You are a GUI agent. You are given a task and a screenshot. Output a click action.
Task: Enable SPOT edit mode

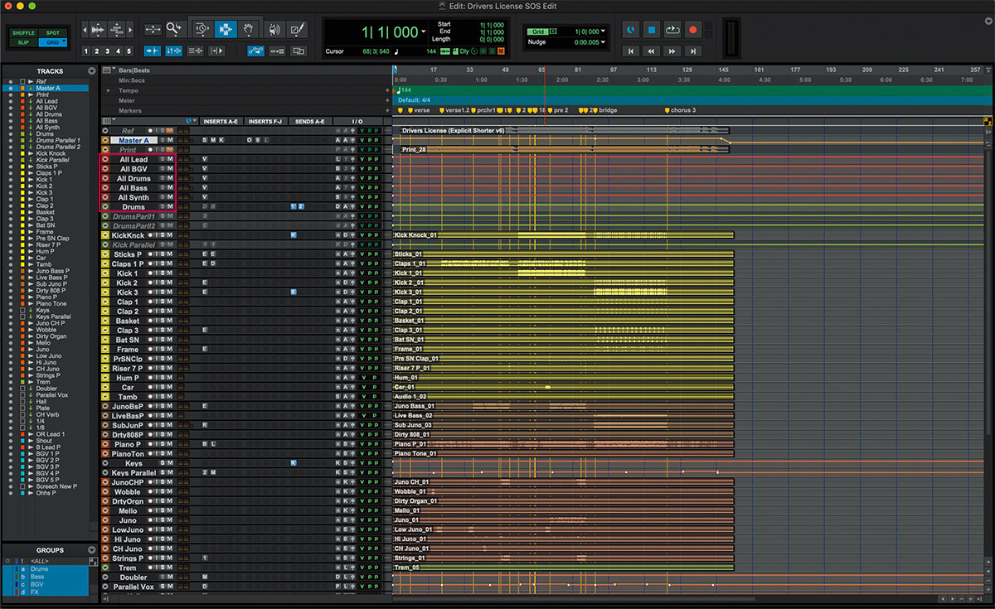click(x=52, y=32)
